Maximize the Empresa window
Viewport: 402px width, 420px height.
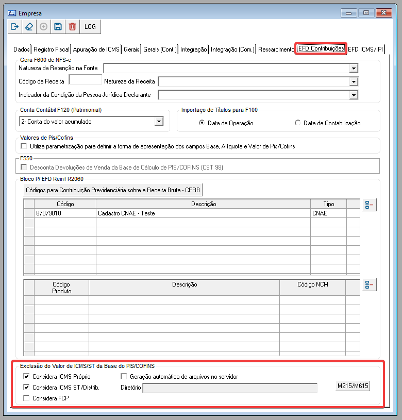pyautogui.click(x=366, y=13)
